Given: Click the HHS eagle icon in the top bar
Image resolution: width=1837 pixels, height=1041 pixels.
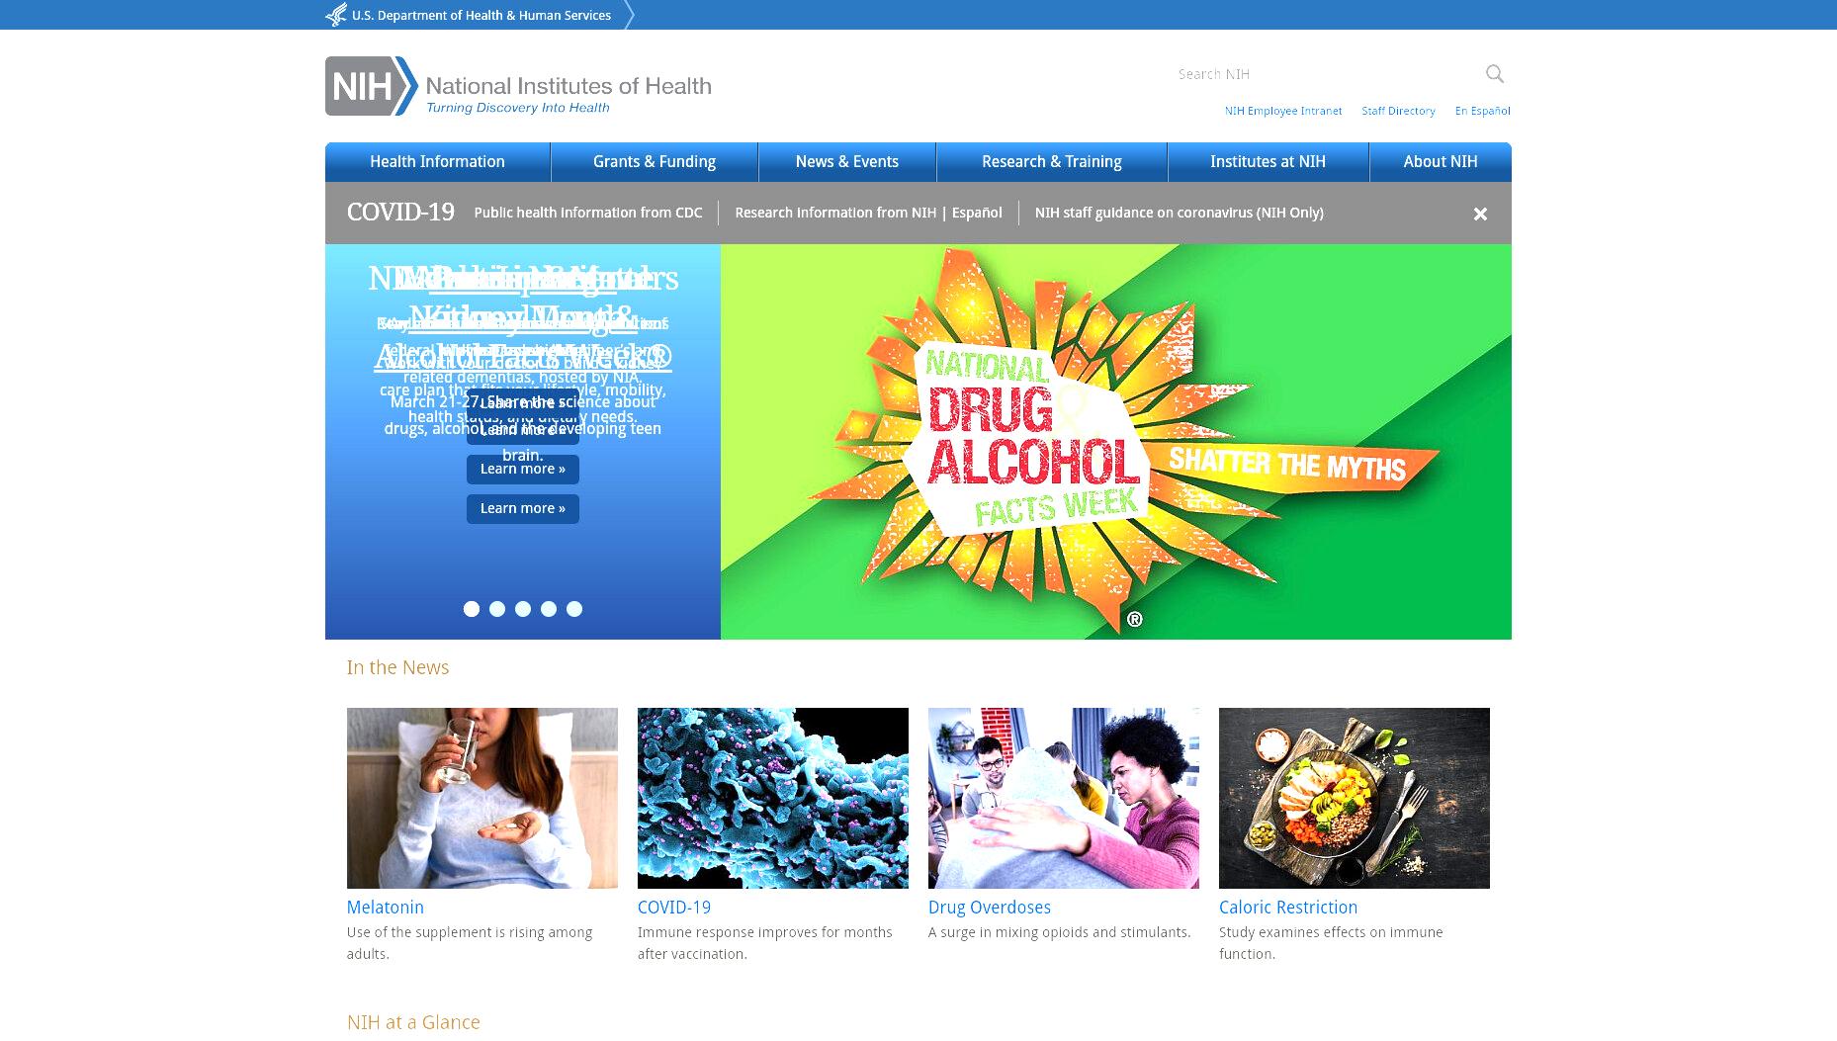Looking at the screenshot, I should 336,15.
